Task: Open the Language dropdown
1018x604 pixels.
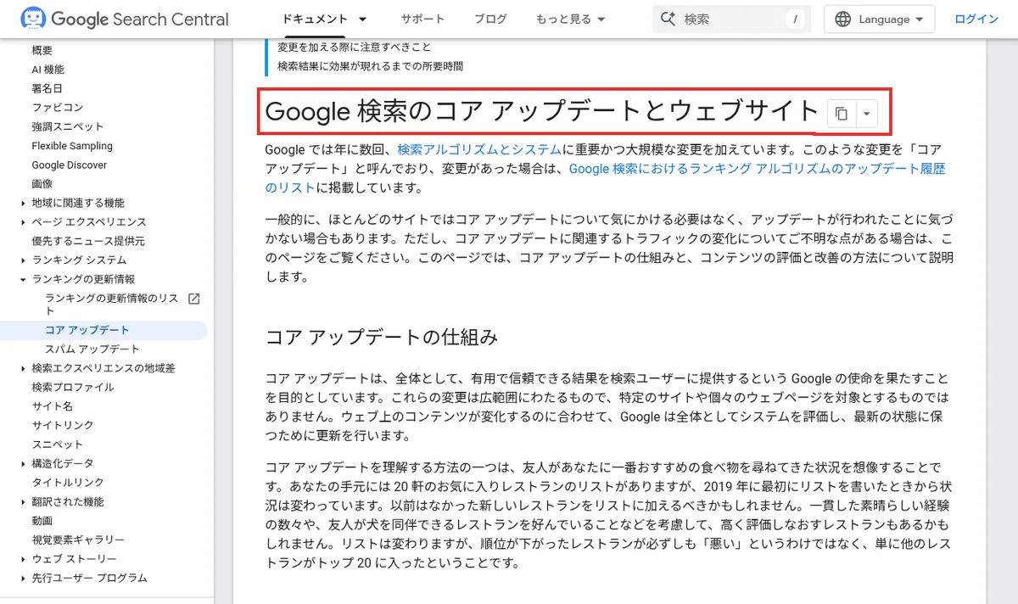Action: tap(879, 19)
